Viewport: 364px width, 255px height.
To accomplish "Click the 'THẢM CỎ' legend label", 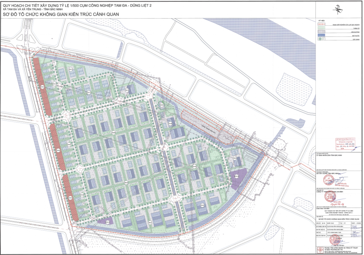I will click(x=356, y=28).
